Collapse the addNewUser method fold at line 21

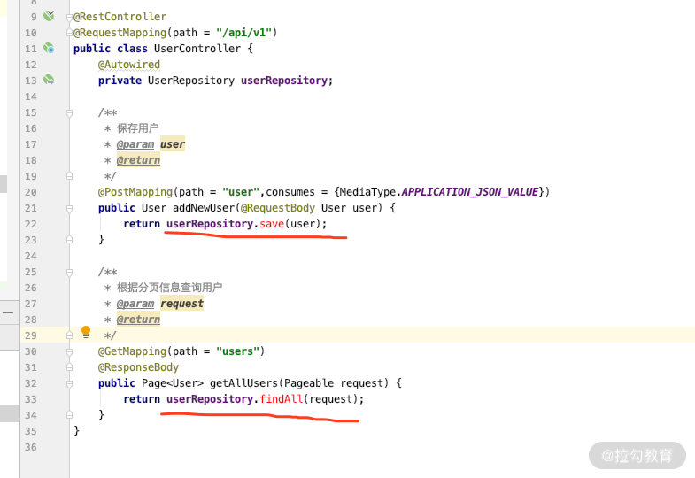(x=69, y=208)
